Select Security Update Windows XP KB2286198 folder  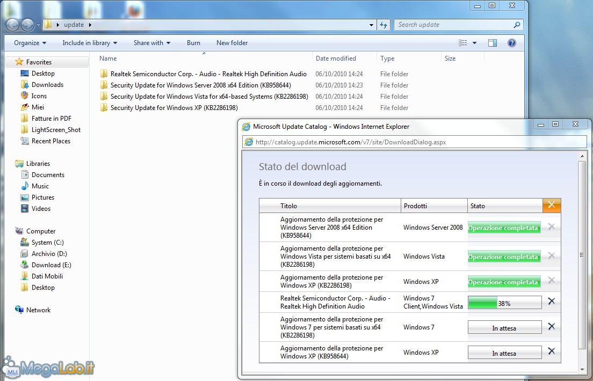coord(174,108)
